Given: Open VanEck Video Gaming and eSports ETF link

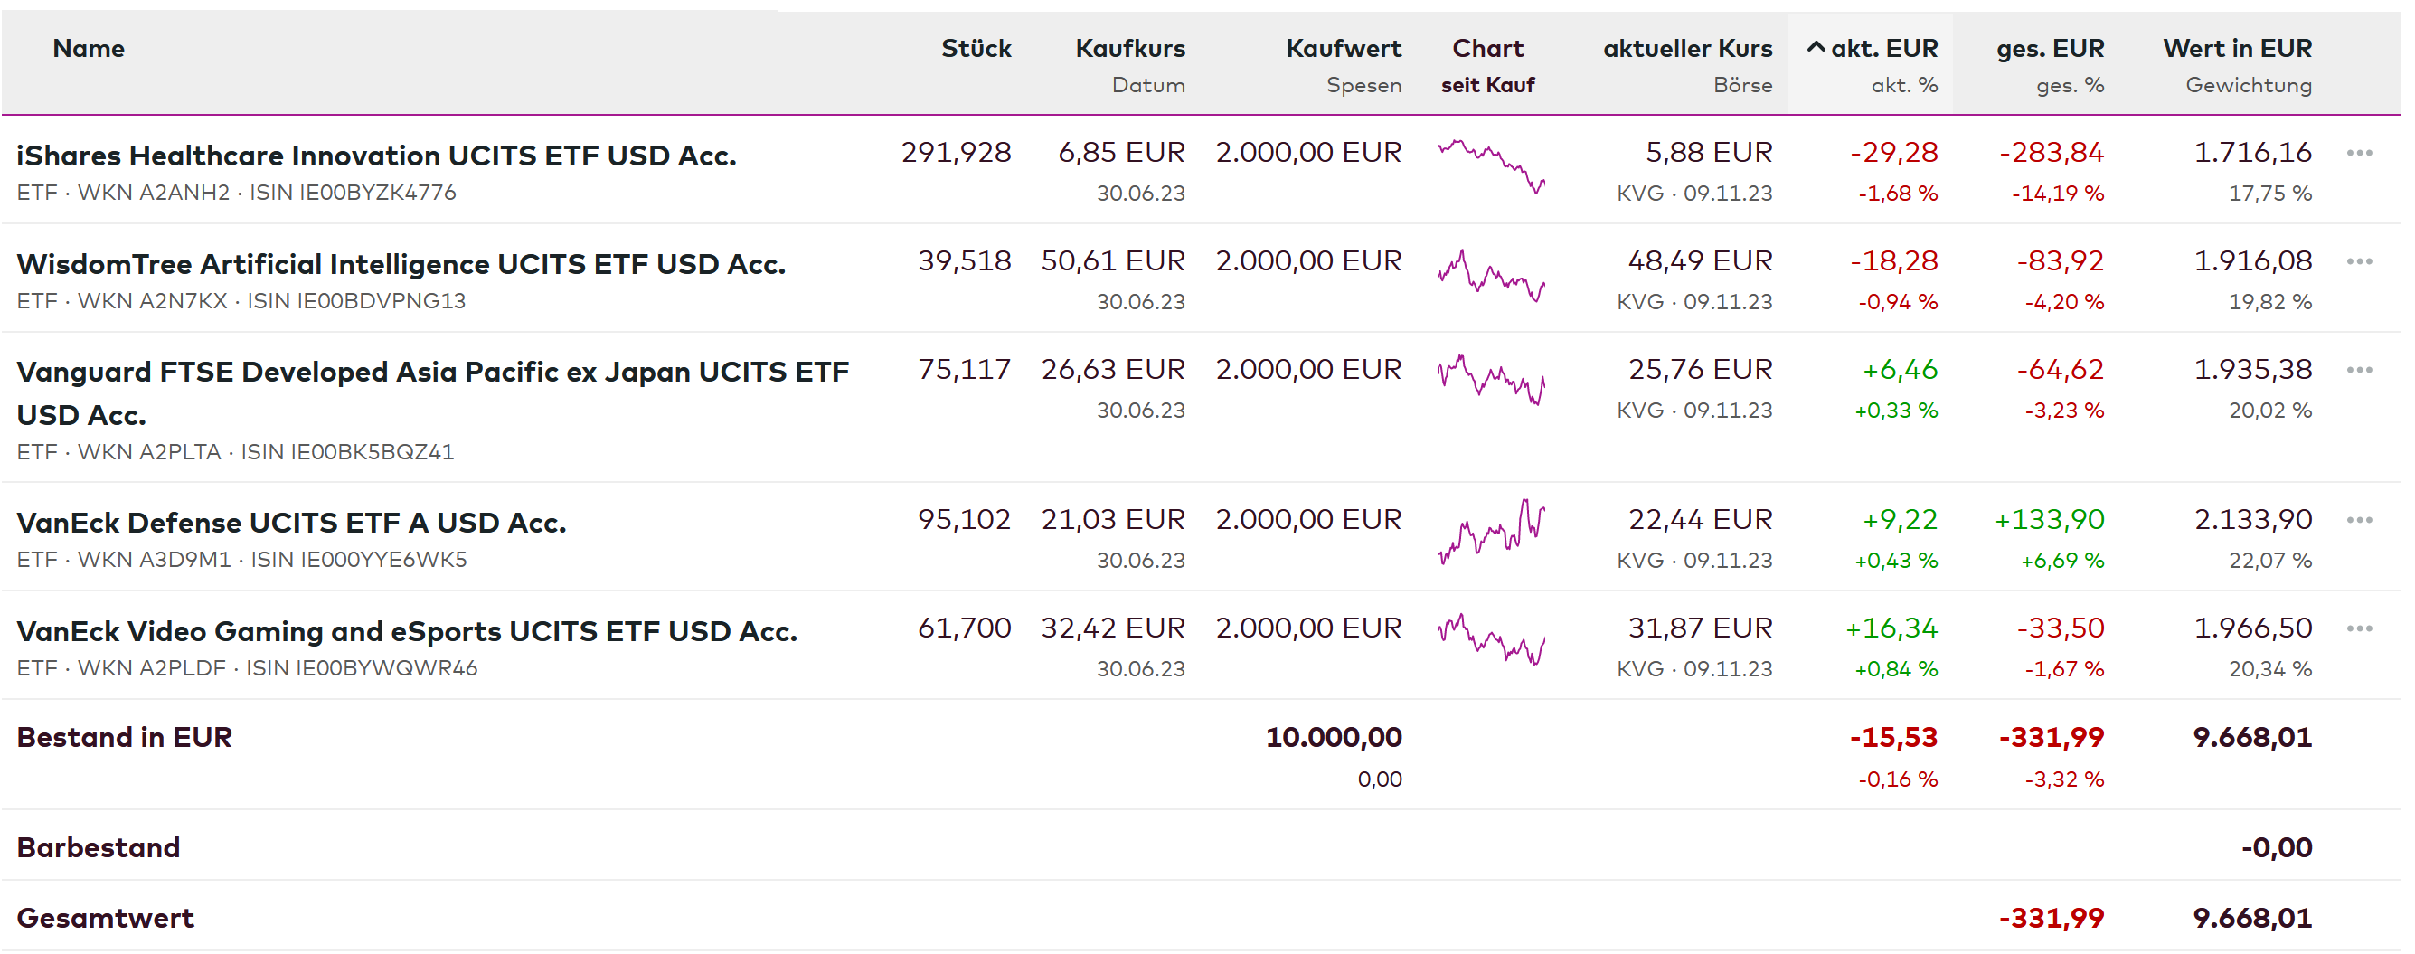Looking at the screenshot, I should point(407,631).
